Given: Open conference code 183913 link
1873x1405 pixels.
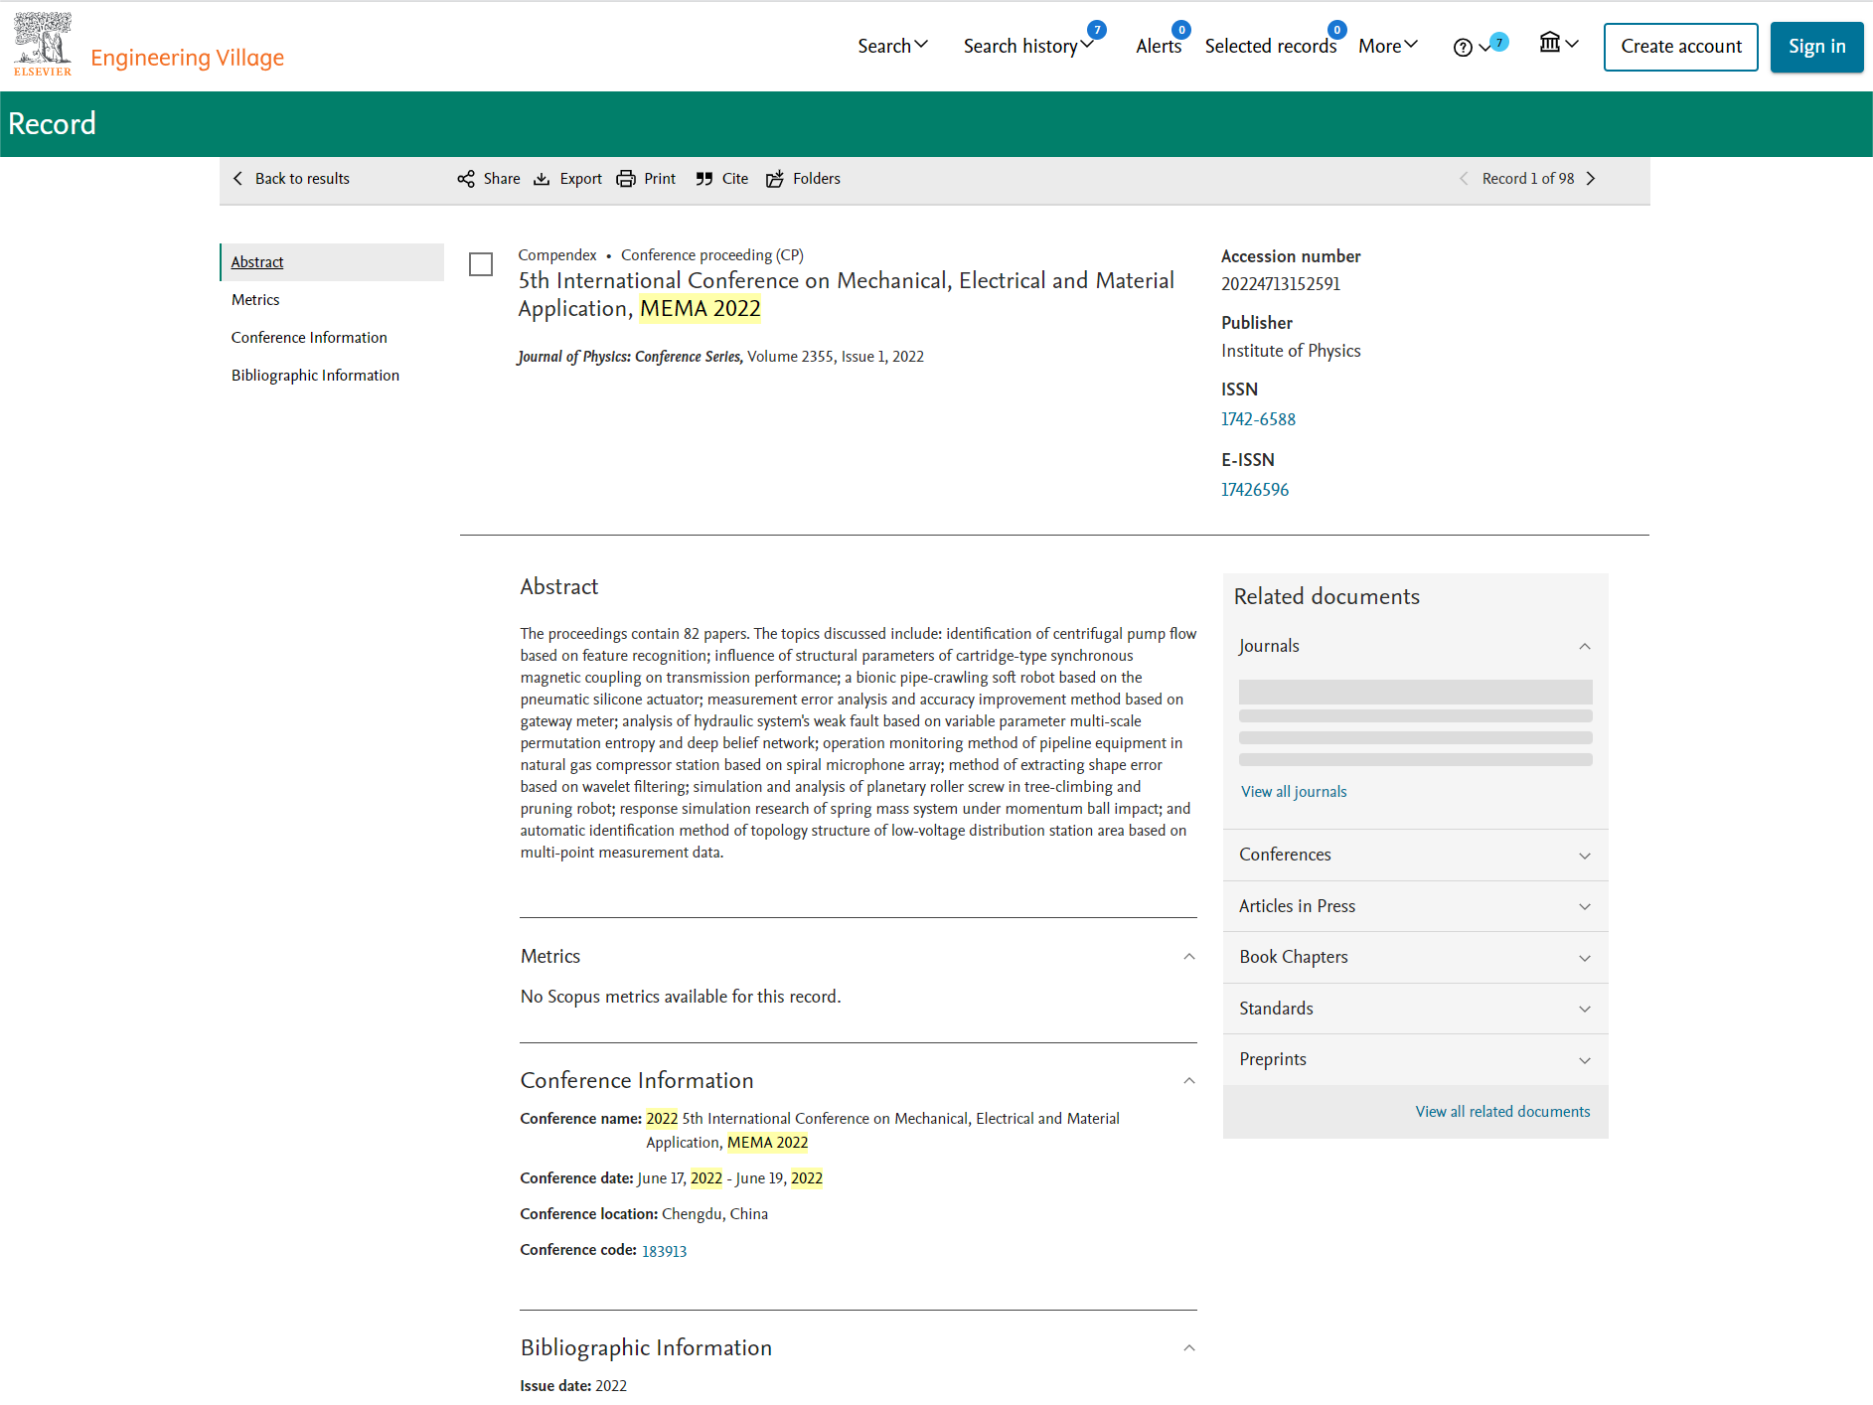Looking at the screenshot, I should (664, 1251).
